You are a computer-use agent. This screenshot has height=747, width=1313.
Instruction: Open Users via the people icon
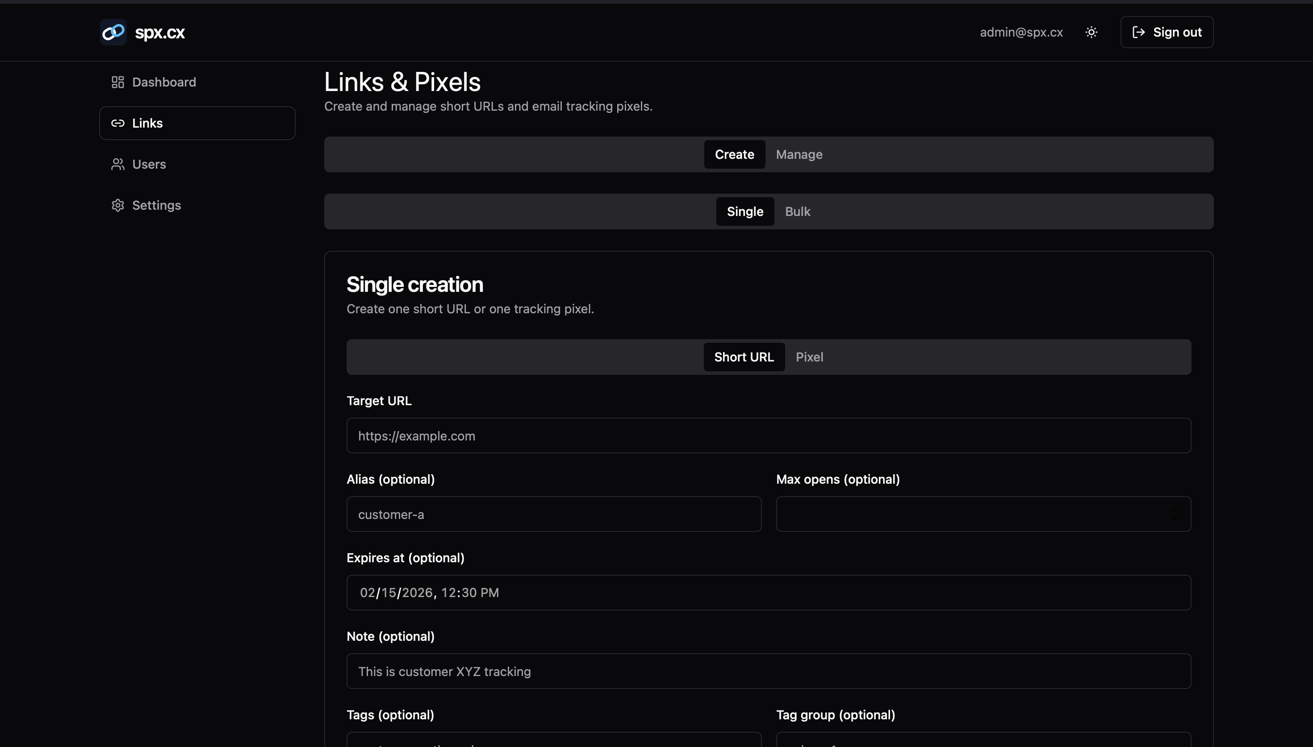tap(117, 164)
